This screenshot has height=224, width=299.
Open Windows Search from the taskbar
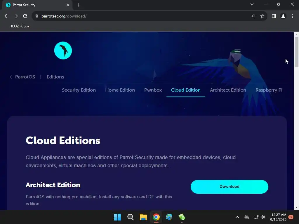(x=131, y=217)
